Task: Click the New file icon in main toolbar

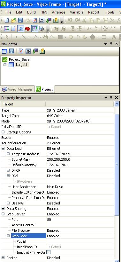Action: tap(7, 20)
